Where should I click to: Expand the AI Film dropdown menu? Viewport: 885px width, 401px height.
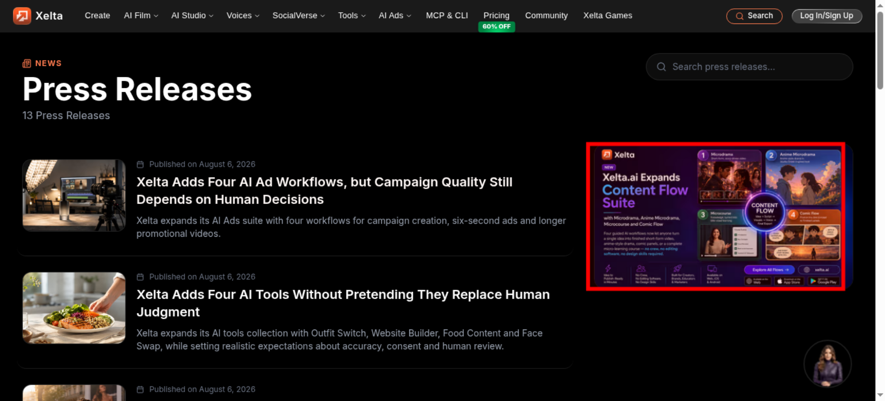[x=141, y=15]
